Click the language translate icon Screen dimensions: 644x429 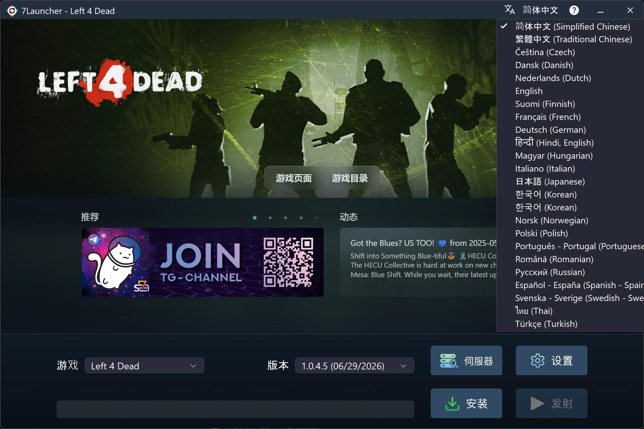point(509,10)
